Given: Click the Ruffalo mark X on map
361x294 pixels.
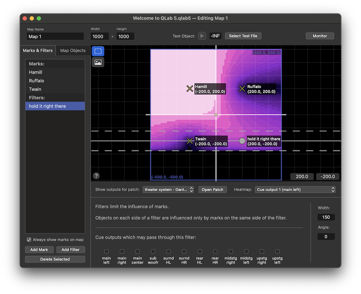Looking at the screenshot, I should click(242, 89).
